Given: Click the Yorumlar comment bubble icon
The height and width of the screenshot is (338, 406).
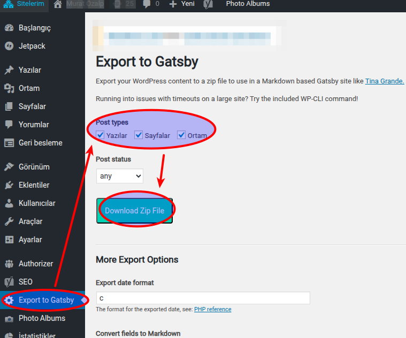Looking at the screenshot, I should coord(9,125).
